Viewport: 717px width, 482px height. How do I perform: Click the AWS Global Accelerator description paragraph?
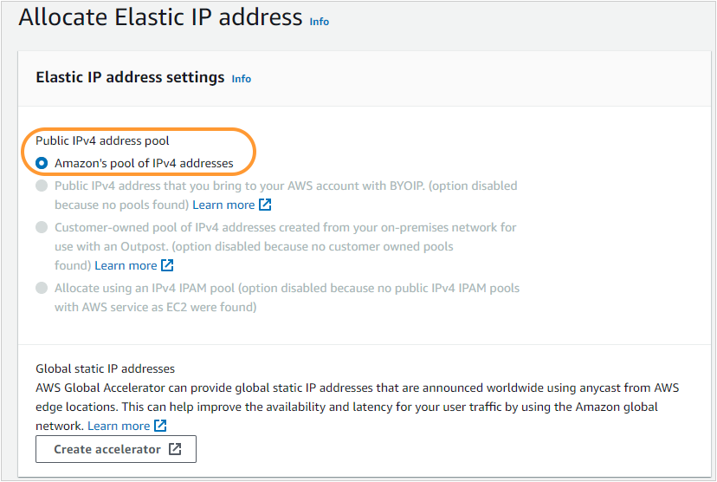click(346, 397)
